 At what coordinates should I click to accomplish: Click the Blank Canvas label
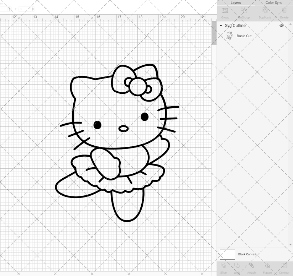[x=247, y=254]
